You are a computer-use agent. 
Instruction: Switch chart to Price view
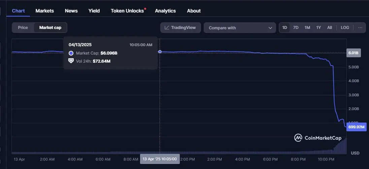[x=23, y=28]
